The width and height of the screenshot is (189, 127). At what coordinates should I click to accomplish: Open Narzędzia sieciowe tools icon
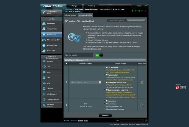pyautogui.click(x=44, y=105)
